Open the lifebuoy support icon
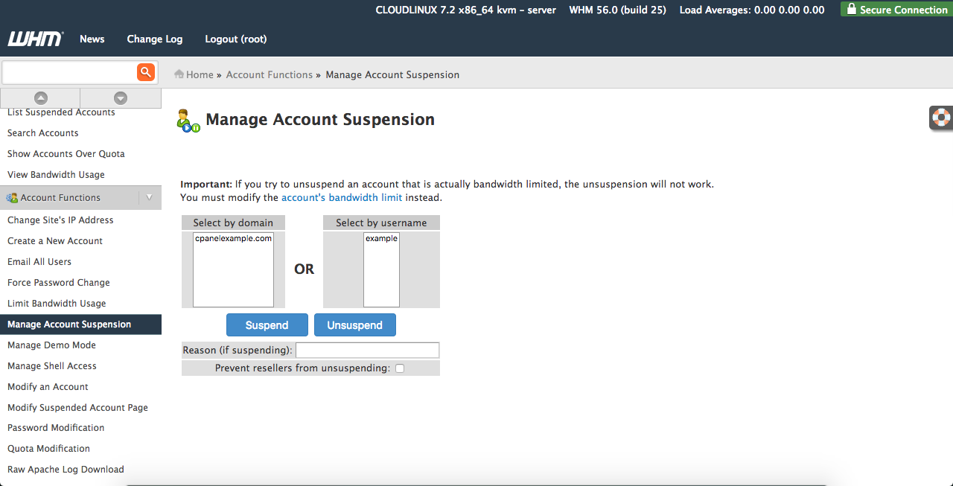The width and height of the screenshot is (953, 486). click(942, 118)
